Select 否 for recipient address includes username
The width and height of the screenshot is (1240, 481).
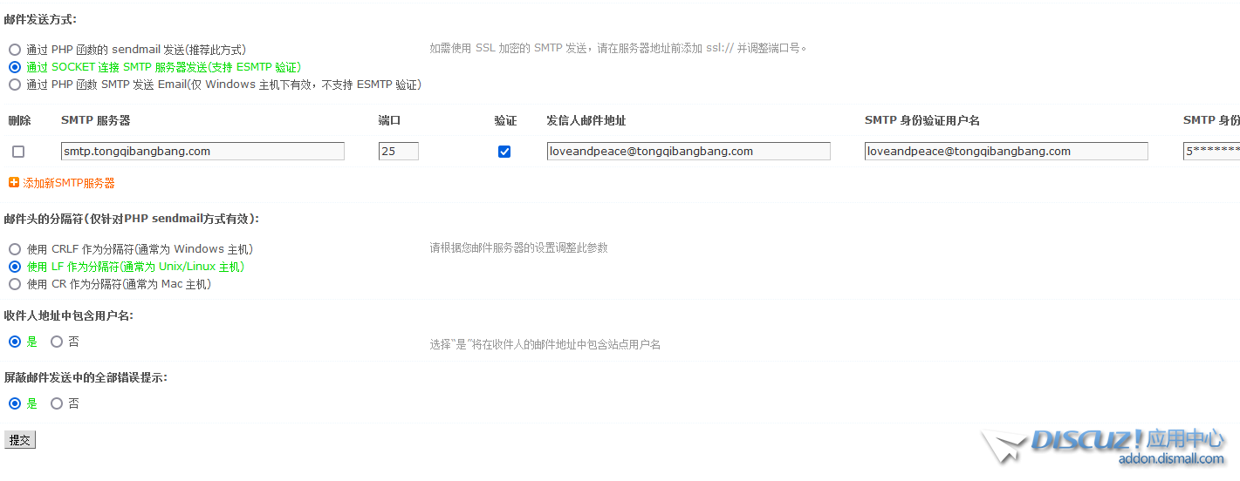(x=57, y=342)
